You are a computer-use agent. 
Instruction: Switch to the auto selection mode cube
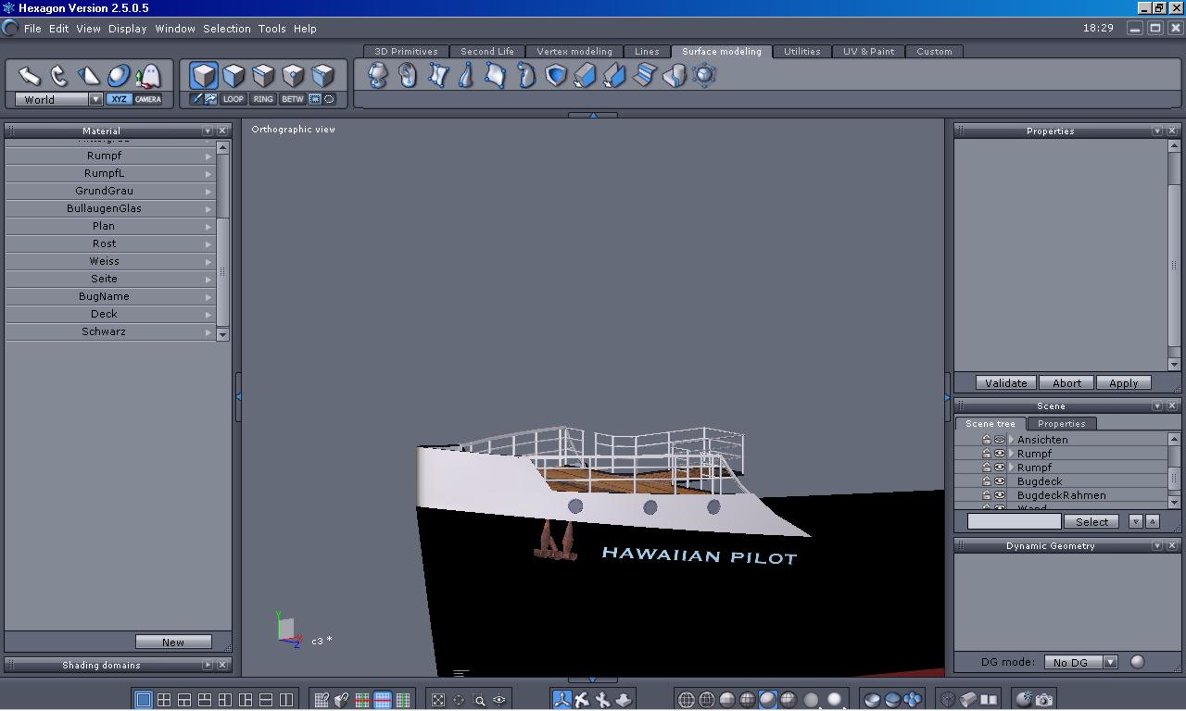click(x=322, y=76)
